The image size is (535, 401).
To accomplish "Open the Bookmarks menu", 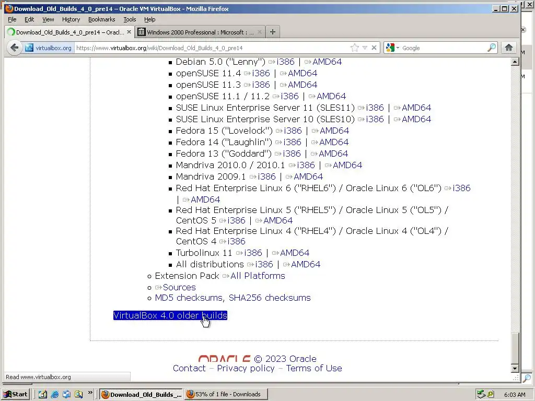I will coord(102,19).
